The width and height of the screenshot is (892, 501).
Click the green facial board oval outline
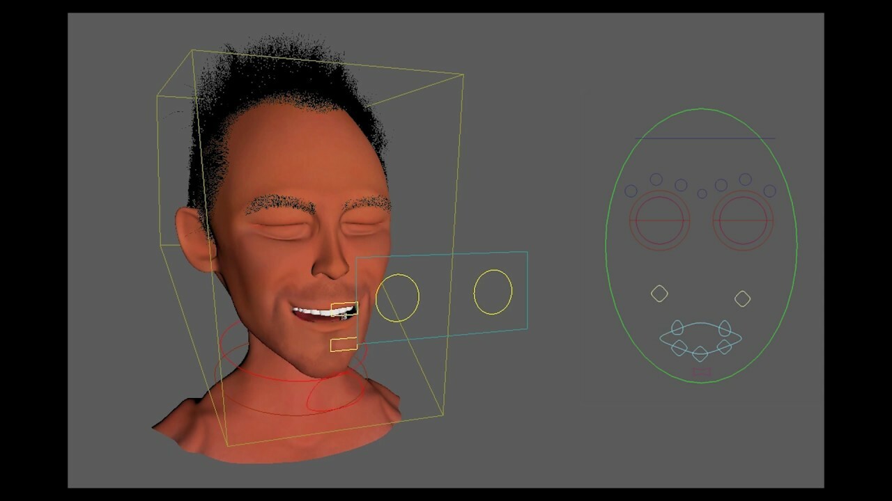(x=700, y=109)
